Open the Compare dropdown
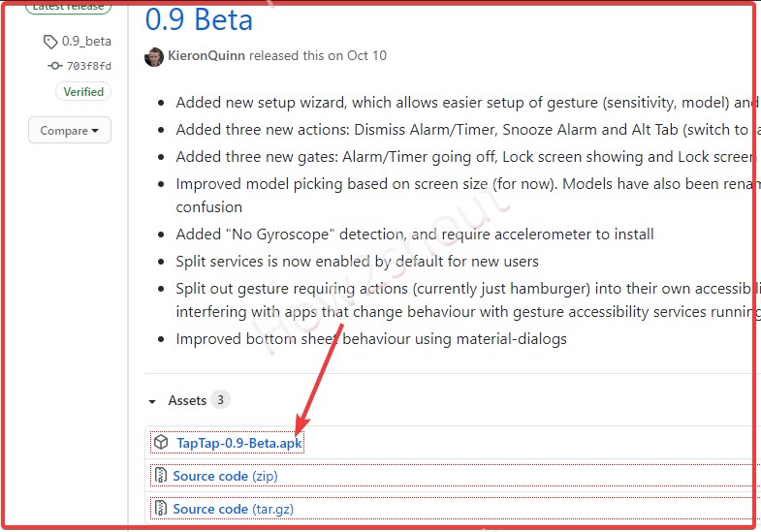This screenshot has height=532, width=761. pos(70,130)
